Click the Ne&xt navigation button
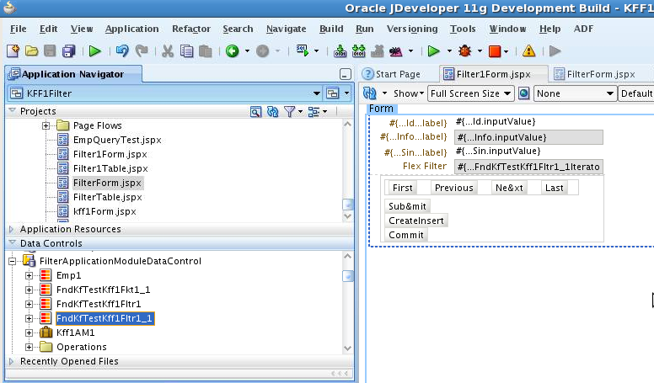 click(509, 188)
